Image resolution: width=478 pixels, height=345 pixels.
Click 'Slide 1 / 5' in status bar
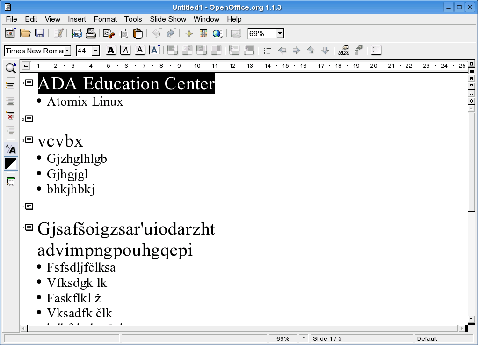click(x=361, y=338)
